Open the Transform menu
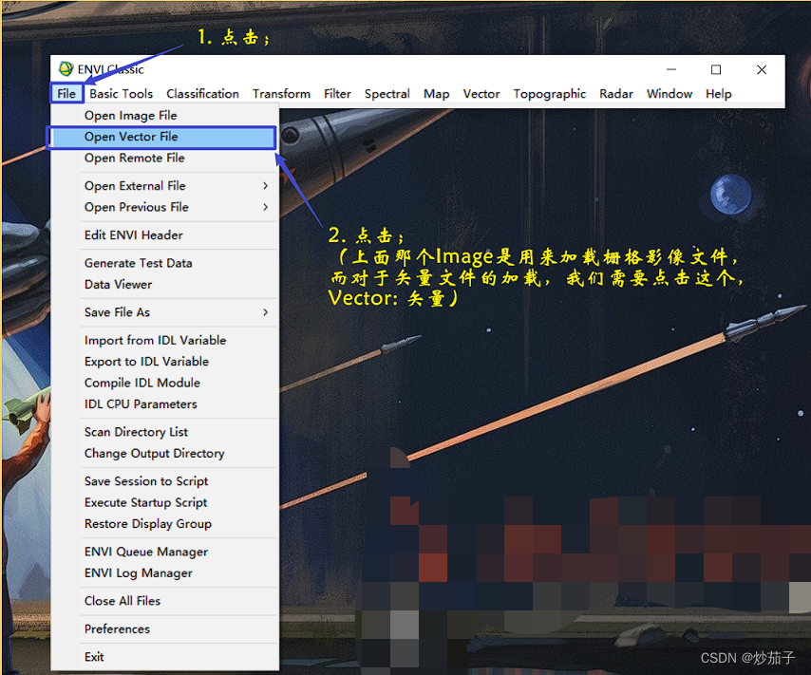 pyautogui.click(x=281, y=94)
